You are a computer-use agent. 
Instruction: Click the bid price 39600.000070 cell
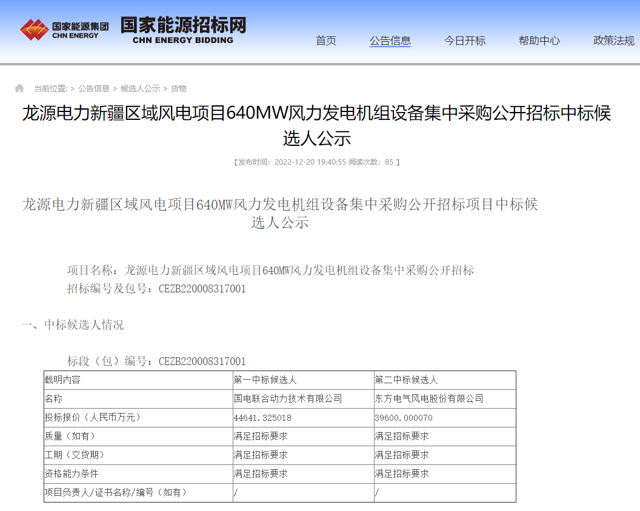[x=445, y=418]
